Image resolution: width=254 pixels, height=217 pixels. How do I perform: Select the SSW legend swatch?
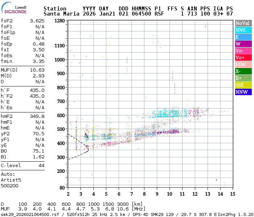(243, 64)
